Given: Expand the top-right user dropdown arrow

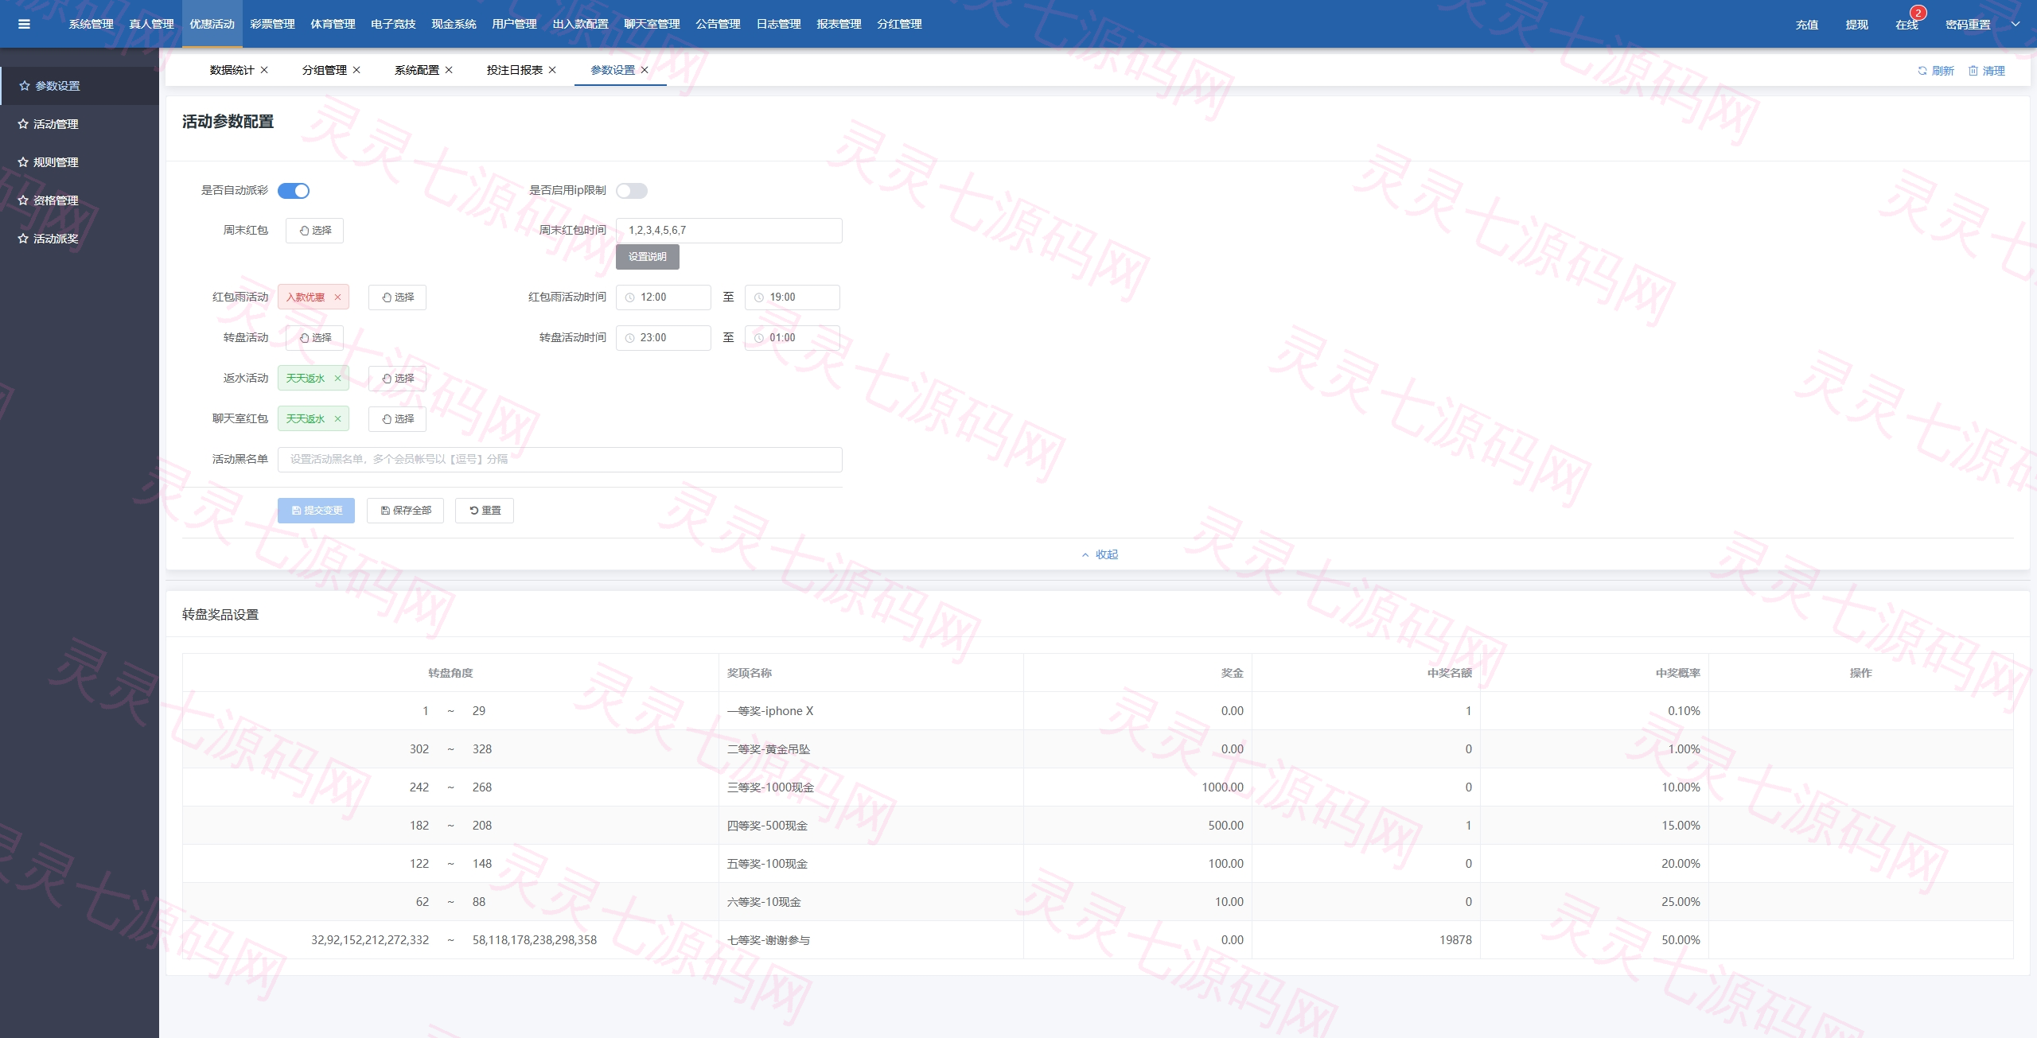Looking at the screenshot, I should [x=2016, y=24].
